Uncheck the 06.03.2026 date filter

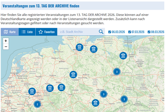coord(110,32)
